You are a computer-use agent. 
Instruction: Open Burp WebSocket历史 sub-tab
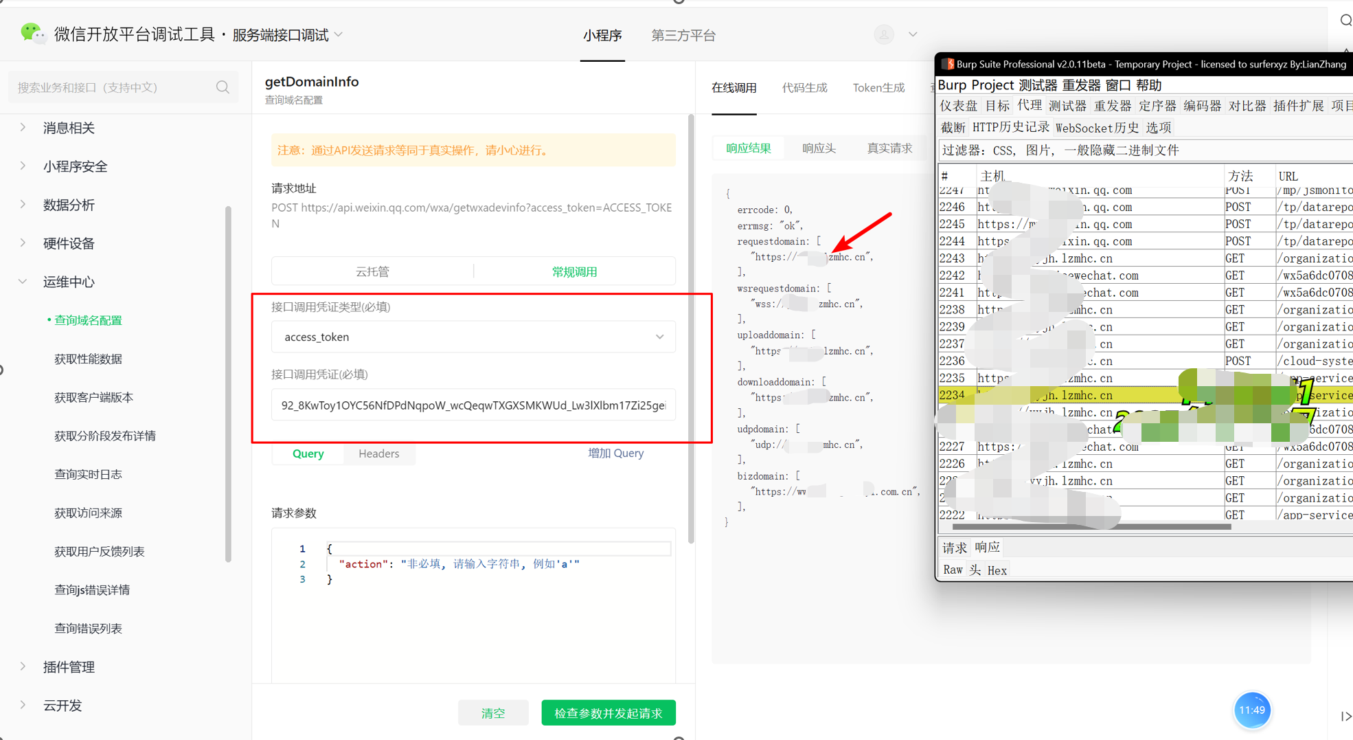tap(1097, 128)
